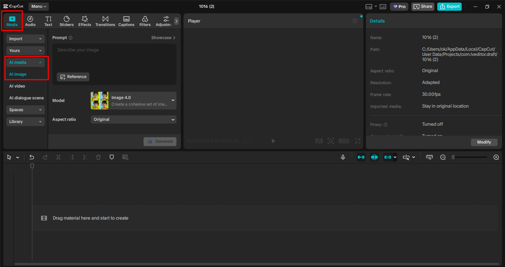Select the Split clip tool
Screen dimensions: 505x267
click(x=58, y=157)
